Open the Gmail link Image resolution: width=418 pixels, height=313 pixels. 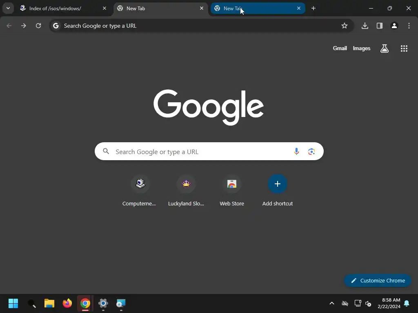340,48
